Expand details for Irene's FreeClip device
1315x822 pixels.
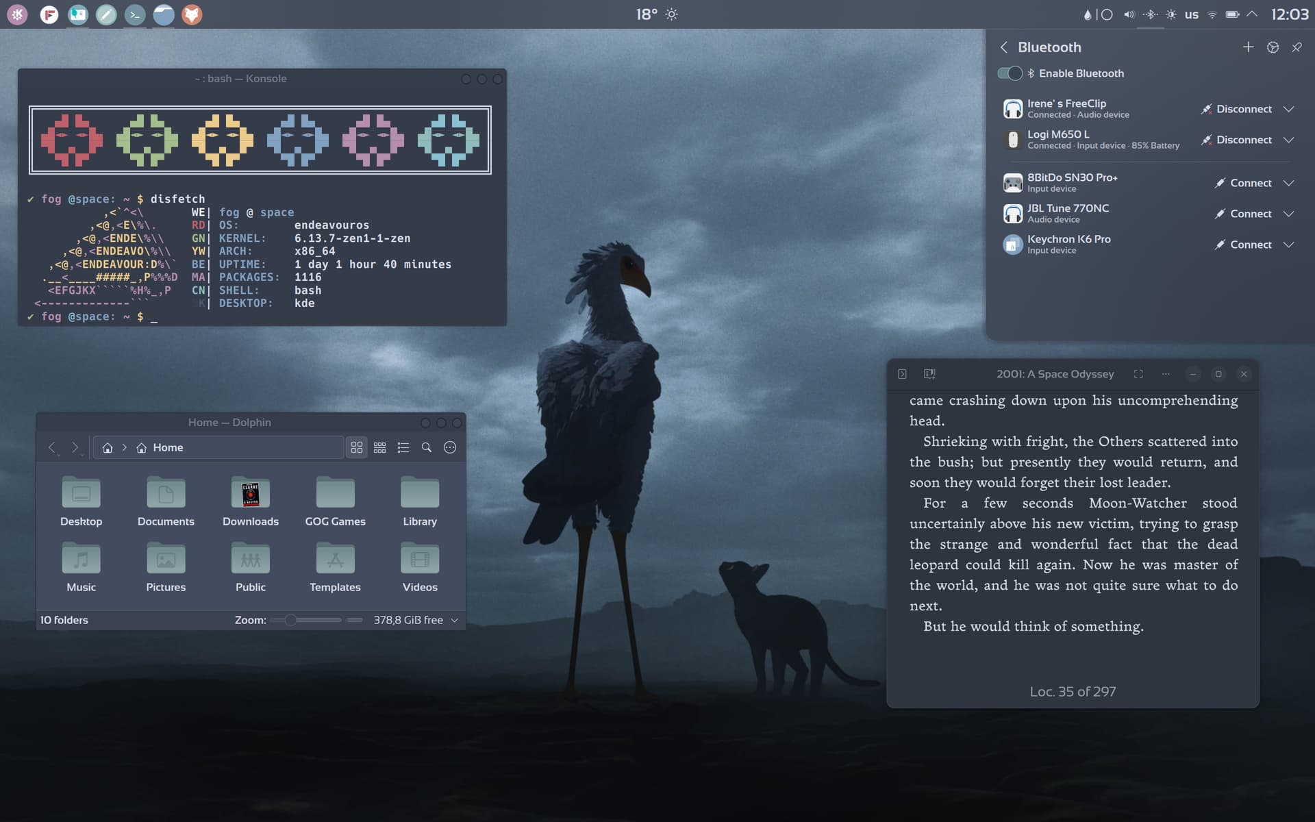(1289, 109)
